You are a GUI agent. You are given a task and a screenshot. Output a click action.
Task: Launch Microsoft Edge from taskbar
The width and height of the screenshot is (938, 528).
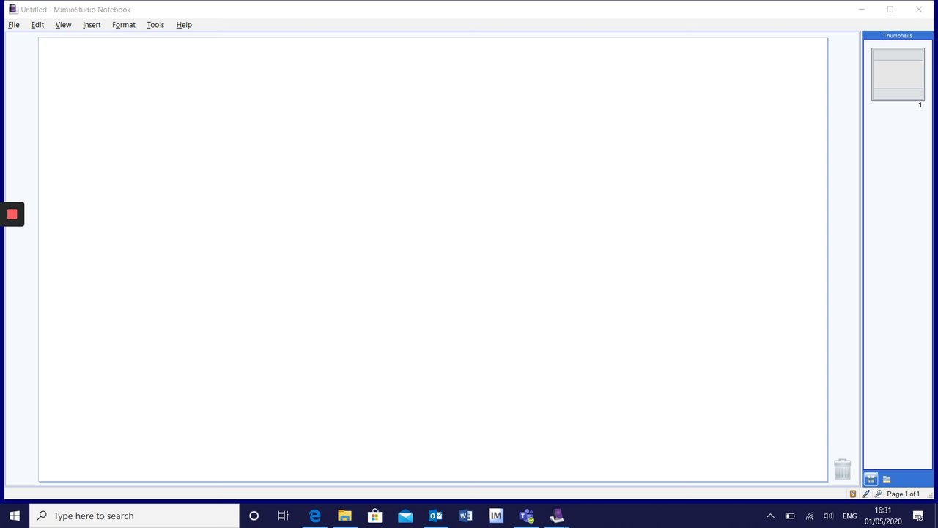click(314, 516)
